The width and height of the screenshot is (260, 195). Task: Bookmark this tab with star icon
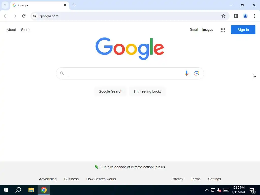tap(223, 16)
